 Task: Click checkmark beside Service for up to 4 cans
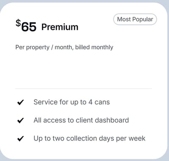tap(20, 102)
